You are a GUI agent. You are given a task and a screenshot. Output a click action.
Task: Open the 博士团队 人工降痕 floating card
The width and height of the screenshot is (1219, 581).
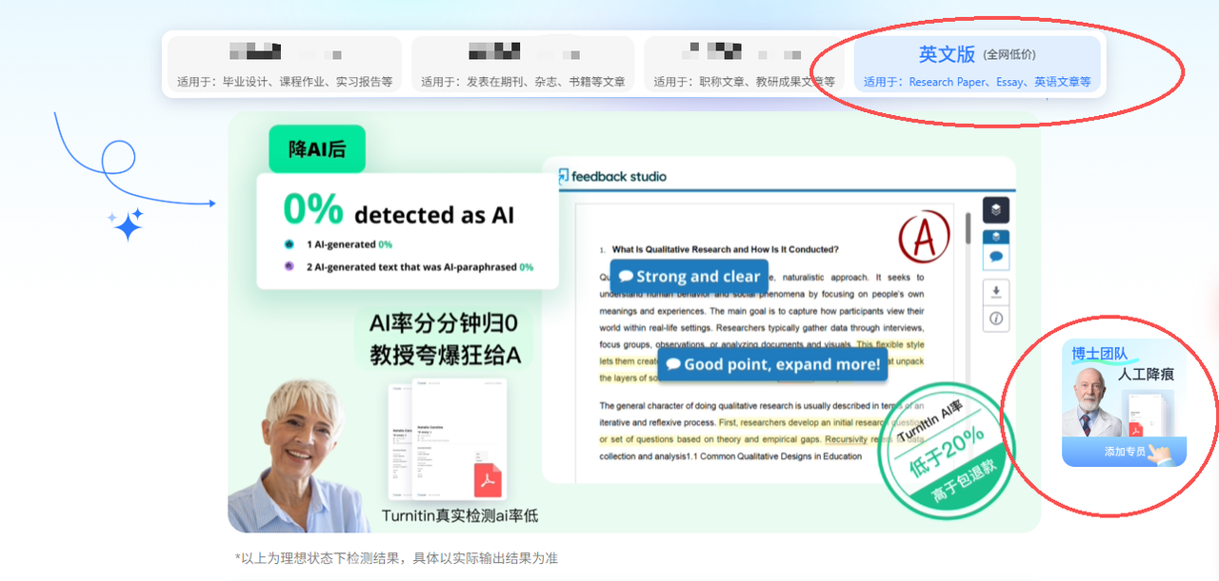(1124, 403)
